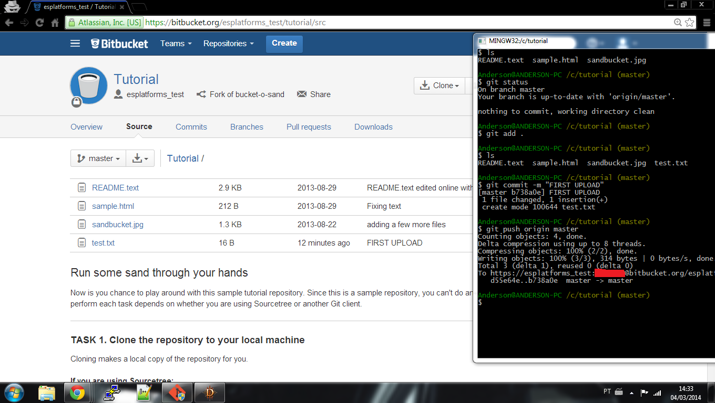Open the sandbucket.jpg file
The height and width of the screenshot is (403, 715).
pyautogui.click(x=118, y=225)
